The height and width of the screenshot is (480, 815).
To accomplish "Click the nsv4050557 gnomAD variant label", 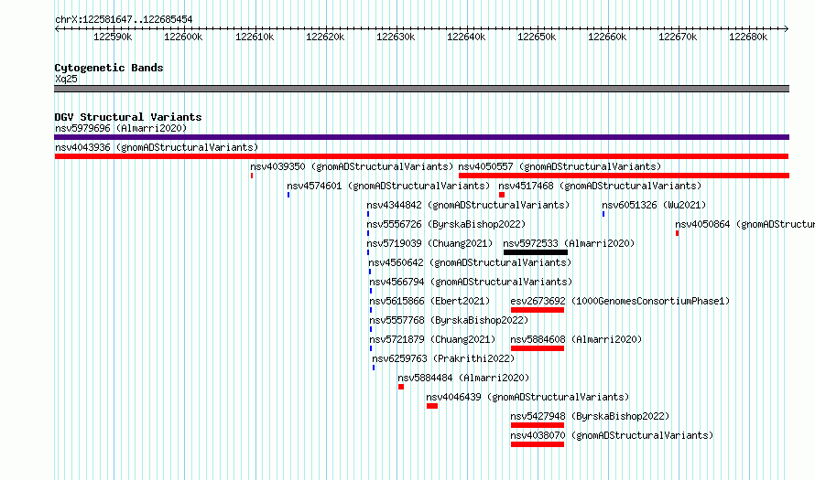I will (x=560, y=166).
